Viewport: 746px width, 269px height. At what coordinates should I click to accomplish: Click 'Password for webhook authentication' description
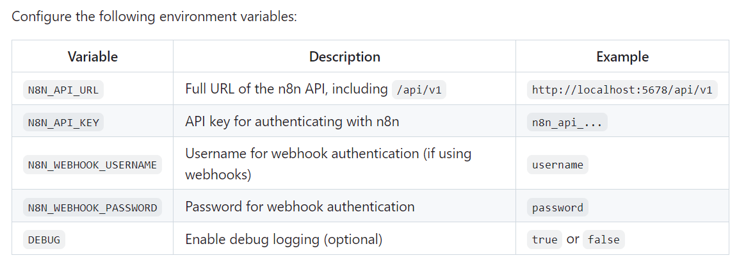[x=300, y=207]
